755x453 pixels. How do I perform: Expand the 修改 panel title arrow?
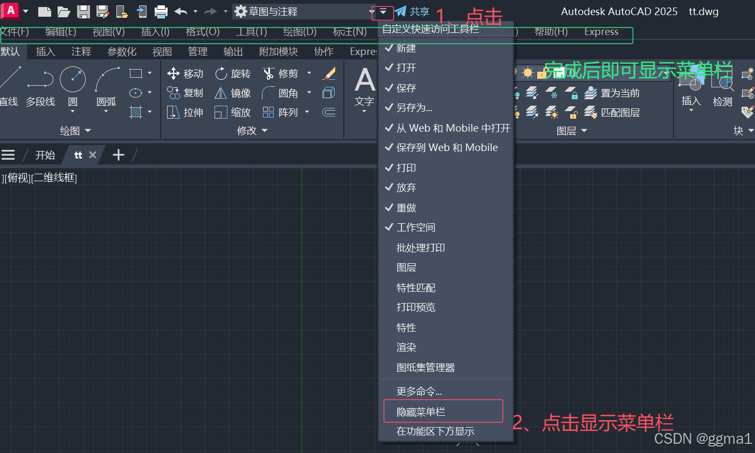(x=265, y=131)
